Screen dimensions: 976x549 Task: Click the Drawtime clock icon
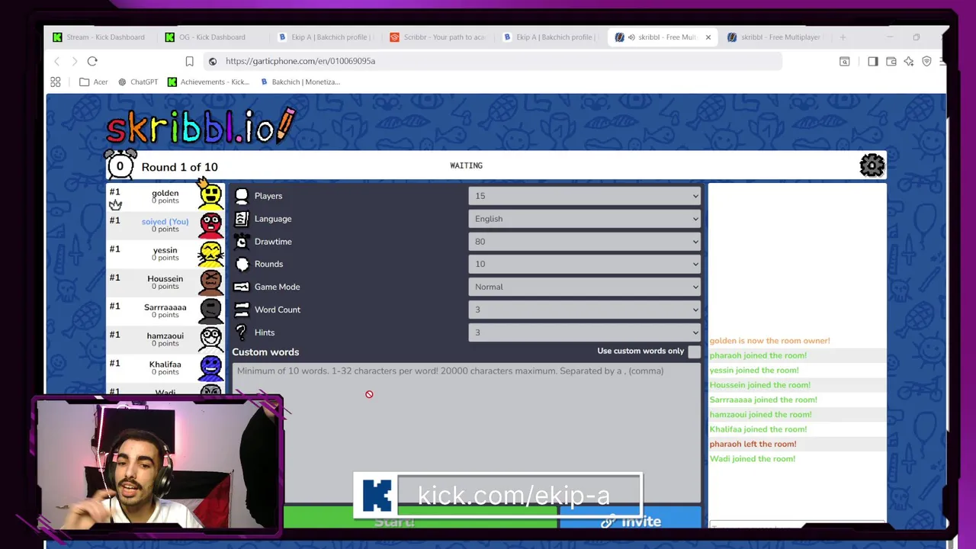(241, 242)
